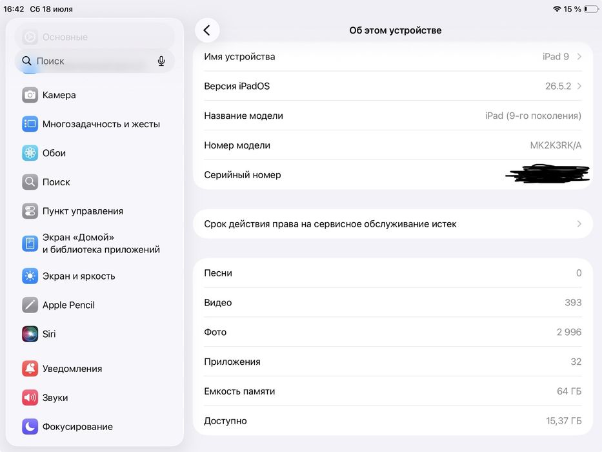Click the magnifier icon in search field
The height and width of the screenshot is (452, 602).
point(26,61)
